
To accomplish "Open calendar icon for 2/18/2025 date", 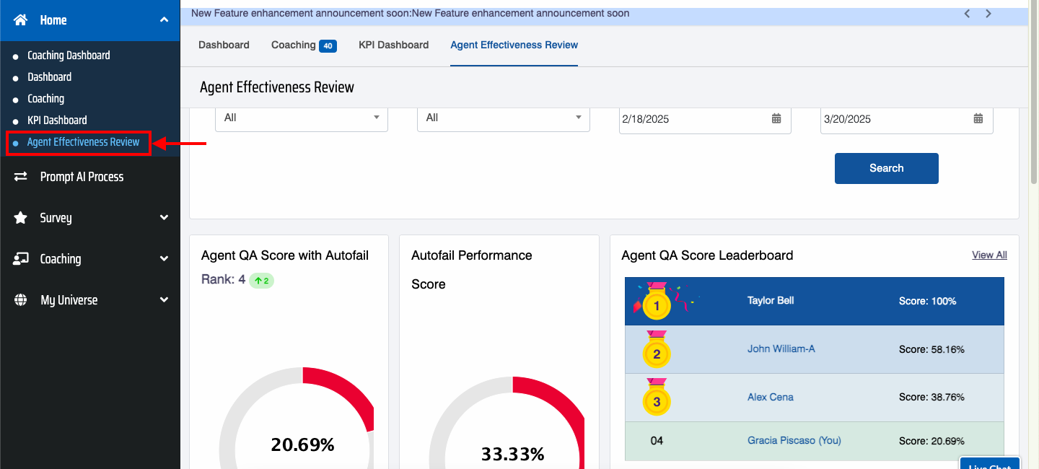I will tap(776, 119).
